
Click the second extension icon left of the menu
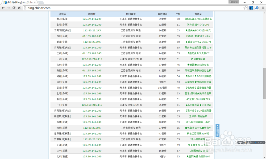pyautogui.click(x=257, y=8)
